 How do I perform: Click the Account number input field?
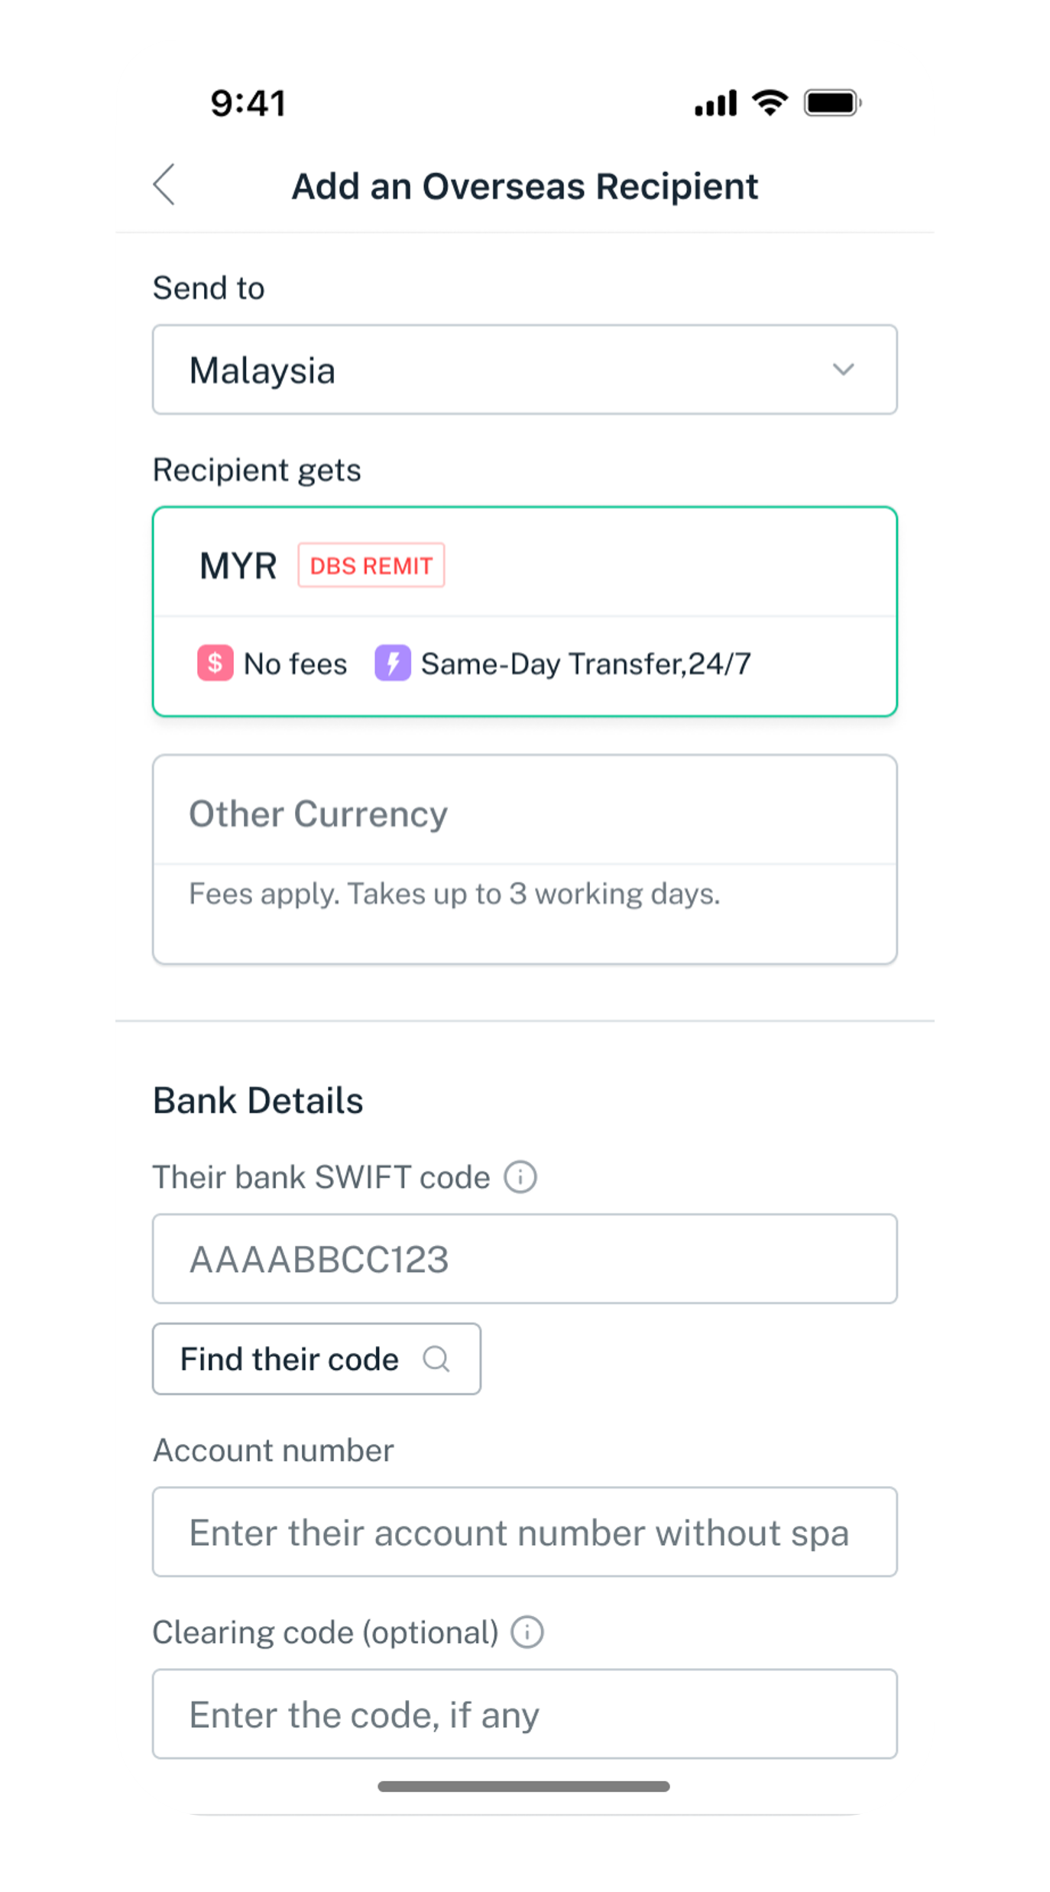(524, 1532)
